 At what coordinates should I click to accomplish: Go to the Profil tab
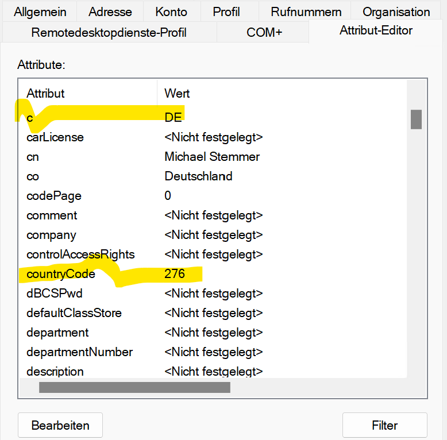coord(226,11)
